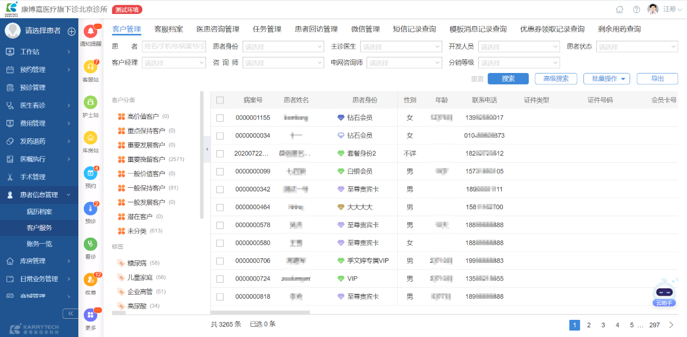Toggle the select-all checkbox in table header

point(220,100)
